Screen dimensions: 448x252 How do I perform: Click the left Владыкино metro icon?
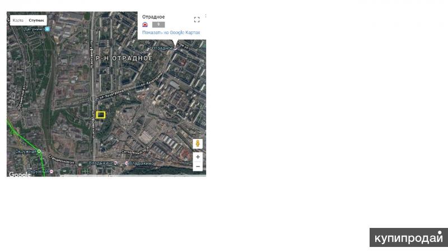[x=115, y=163]
